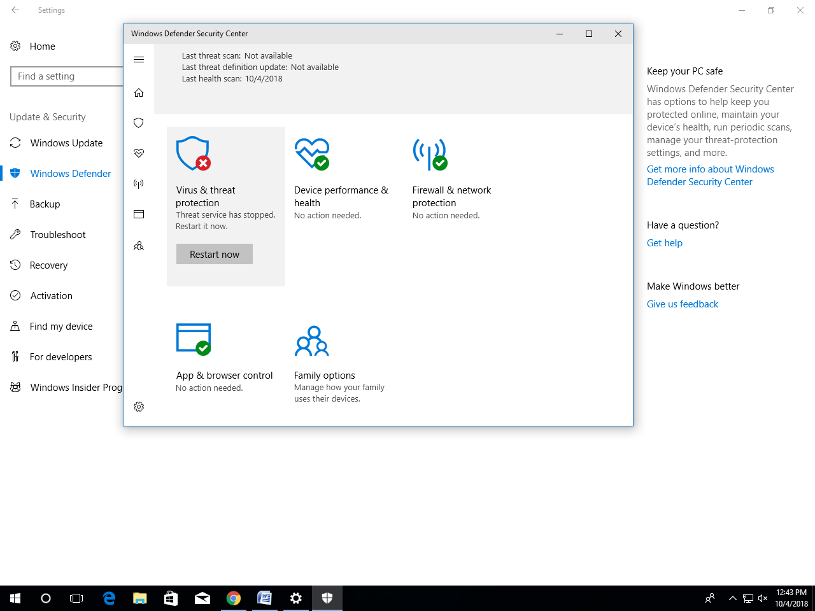Open Firewall & network protection heading
The width and height of the screenshot is (815, 611).
tap(452, 197)
